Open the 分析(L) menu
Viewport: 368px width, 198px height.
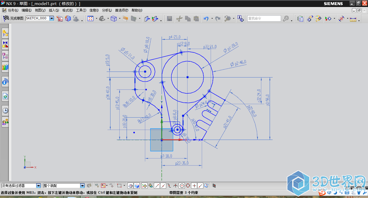point(107,10)
